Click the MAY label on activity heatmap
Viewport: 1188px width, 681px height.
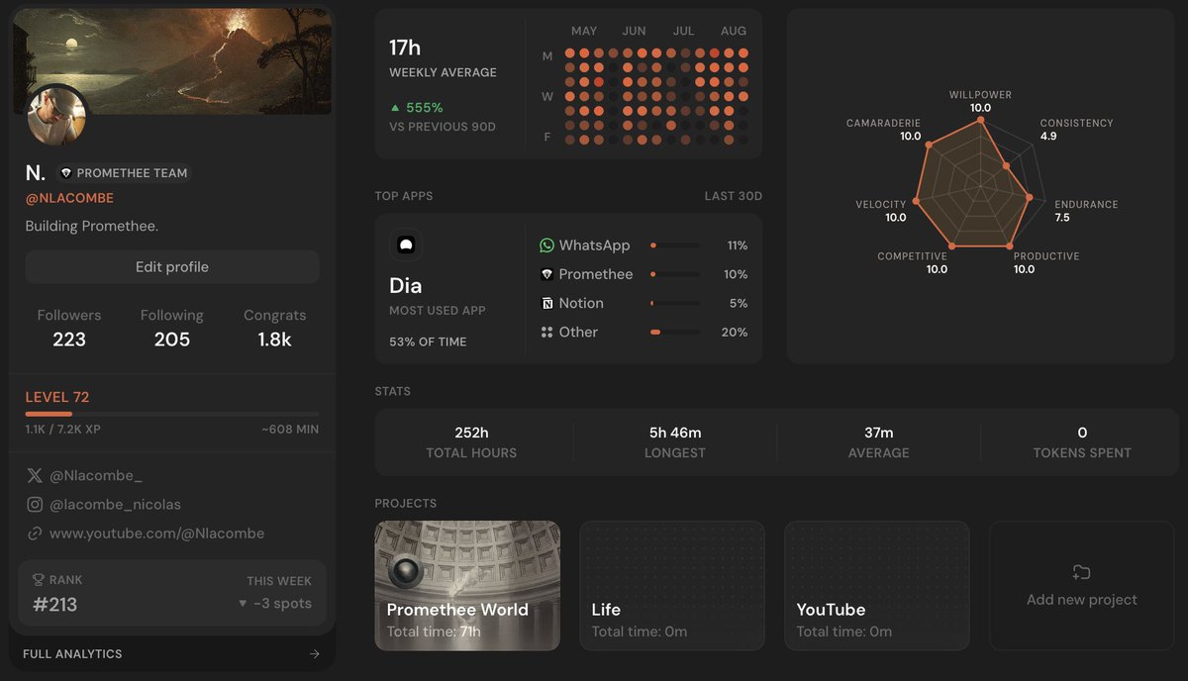584,31
